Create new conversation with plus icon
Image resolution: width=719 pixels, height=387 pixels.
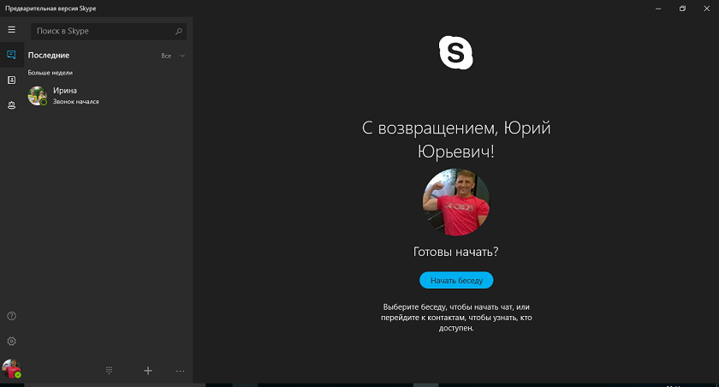pyautogui.click(x=147, y=371)
